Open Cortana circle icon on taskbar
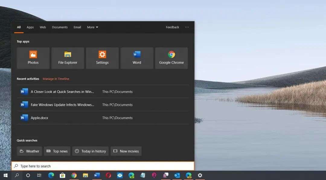Viewport: 326px width, 180px height. (28, 175)
